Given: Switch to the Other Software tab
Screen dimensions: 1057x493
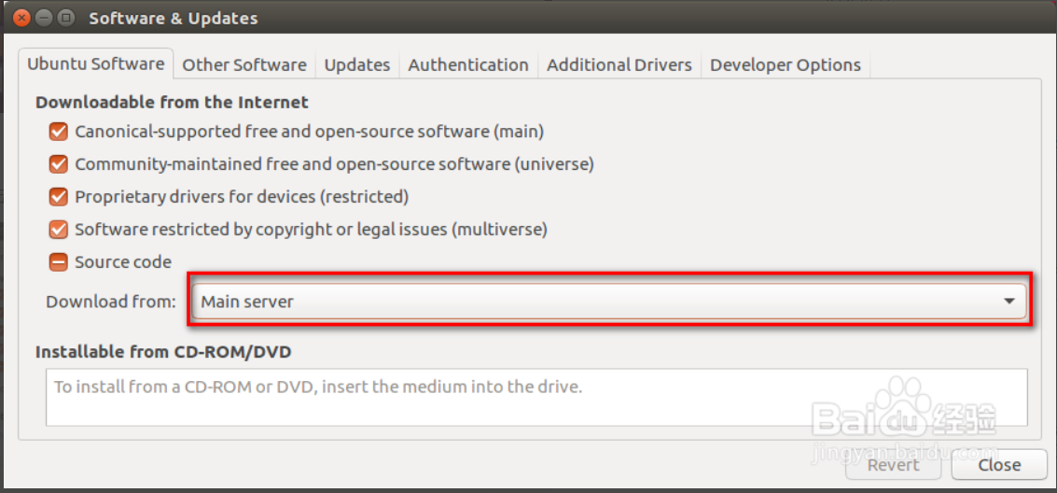Looking at the screenshot, I should tap(244, 65).
